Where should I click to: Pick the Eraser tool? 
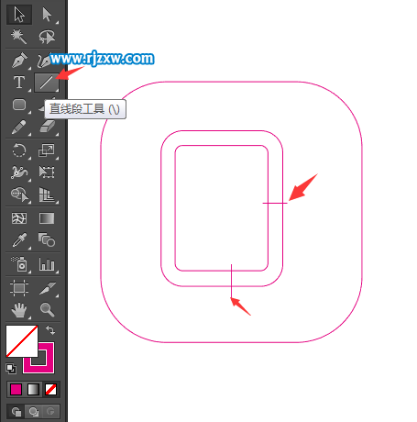[x=47, y=127]
